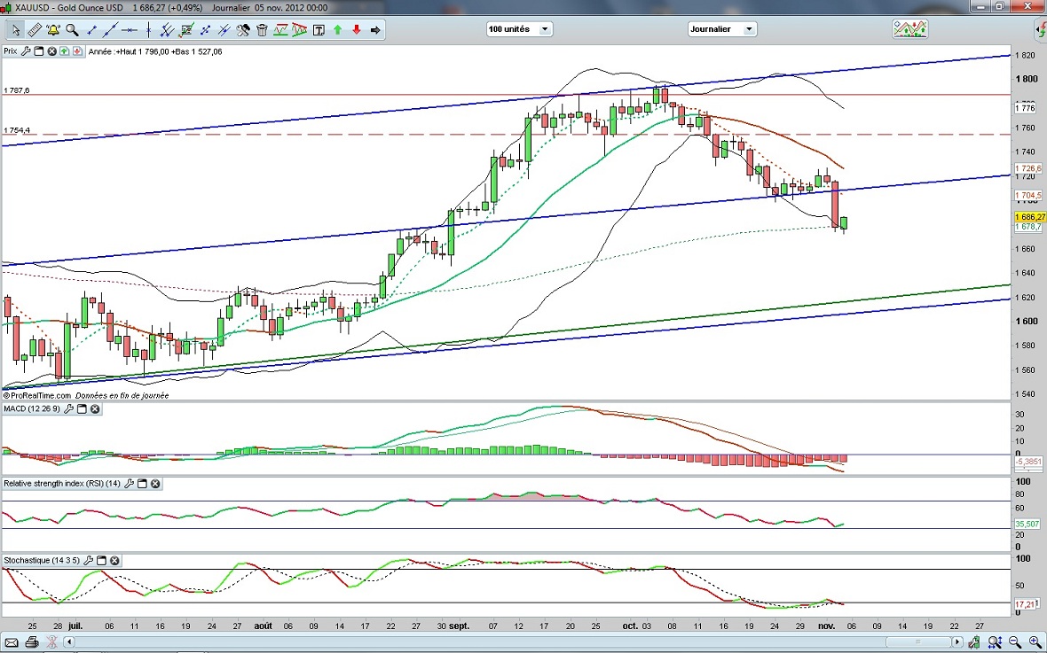Click the printer icon at bottom left
The height and width of the screenshot is (653, 1047).
tap(32, 641)
